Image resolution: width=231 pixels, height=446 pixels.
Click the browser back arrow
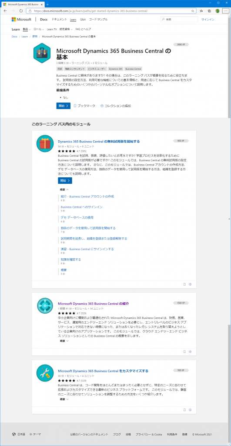coord(5,11)
